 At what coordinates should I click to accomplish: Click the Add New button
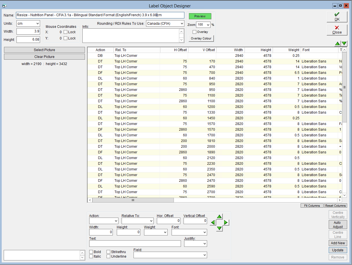pos(338,243)
